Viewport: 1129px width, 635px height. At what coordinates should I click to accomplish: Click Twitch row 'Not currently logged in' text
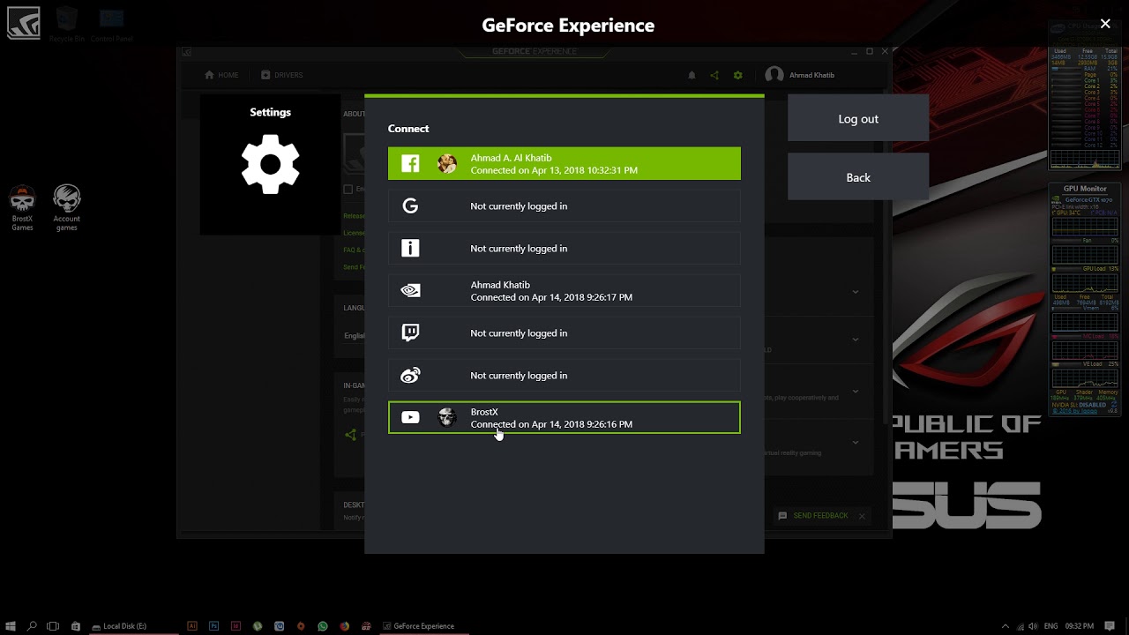pos(519,333)
